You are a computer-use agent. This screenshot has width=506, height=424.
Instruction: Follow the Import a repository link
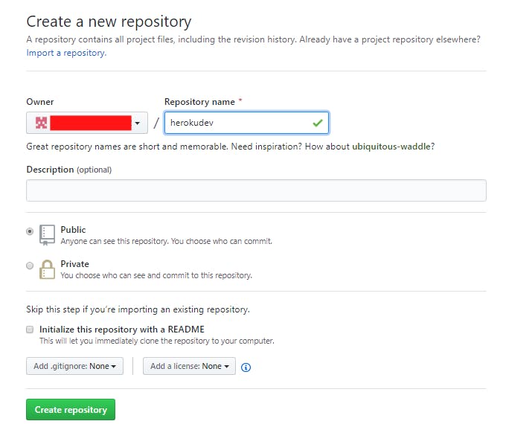pyautogui.click(x=66, y=53)
